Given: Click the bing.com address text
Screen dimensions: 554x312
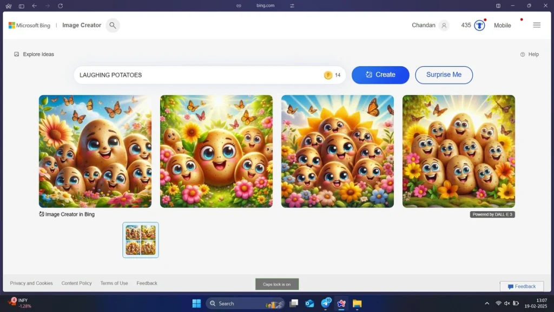Looking at the screenshot, I should (265, 5).
